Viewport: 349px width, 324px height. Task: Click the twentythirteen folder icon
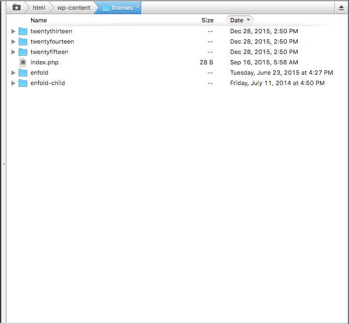(23, 31)
